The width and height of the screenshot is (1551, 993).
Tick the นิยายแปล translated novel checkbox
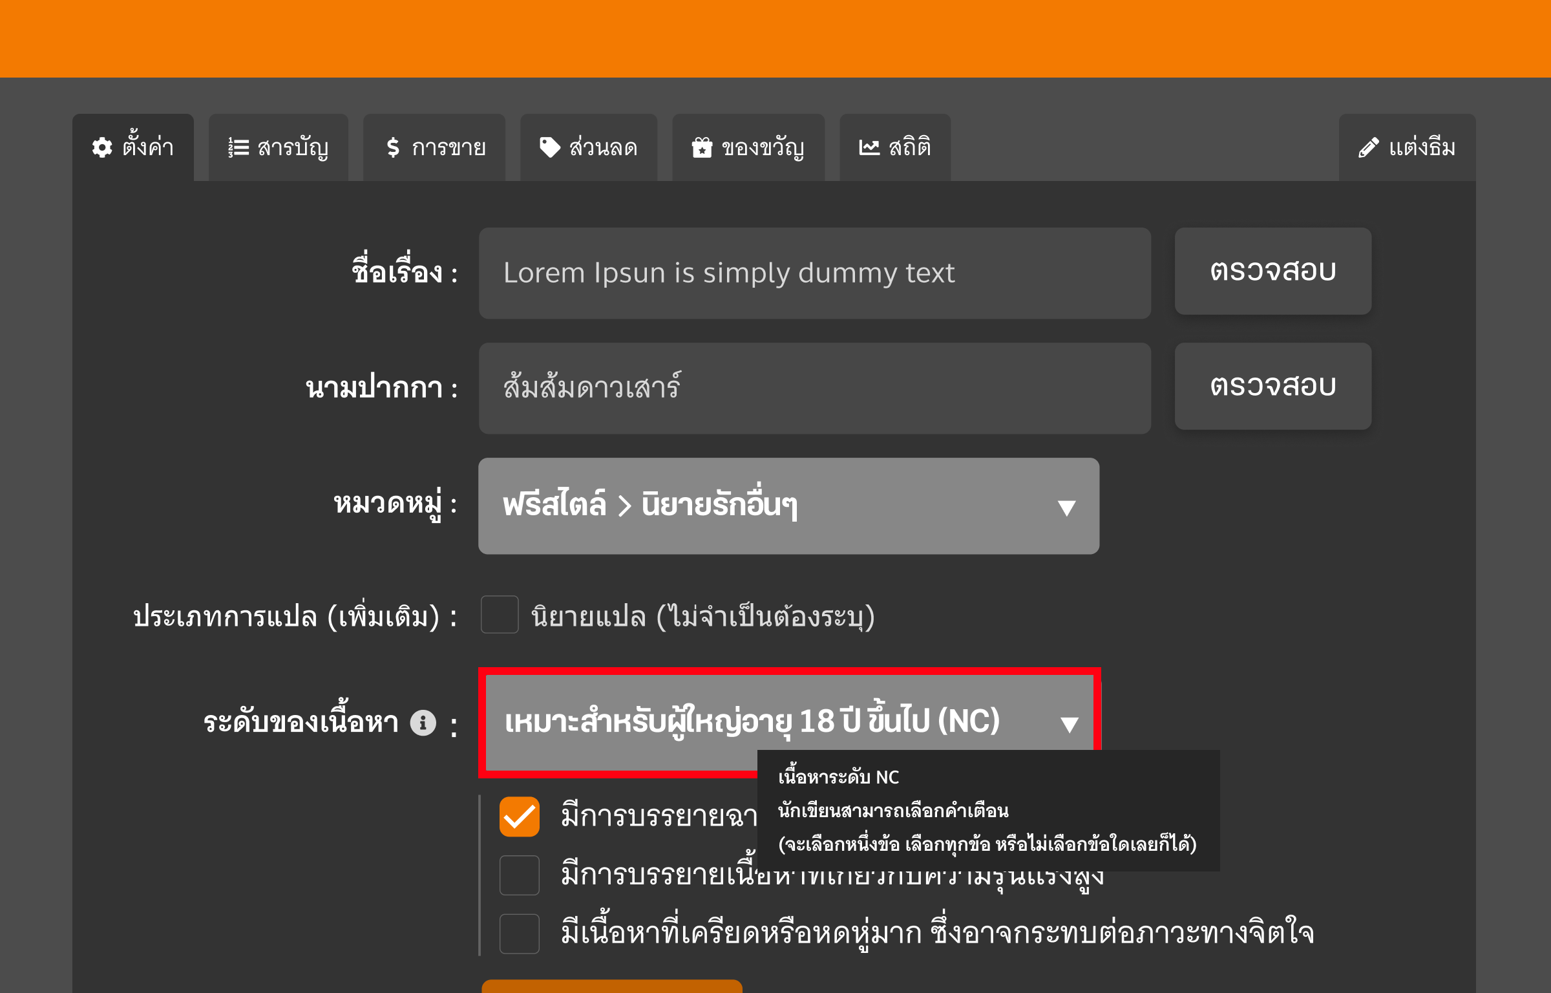click(500, 614)
